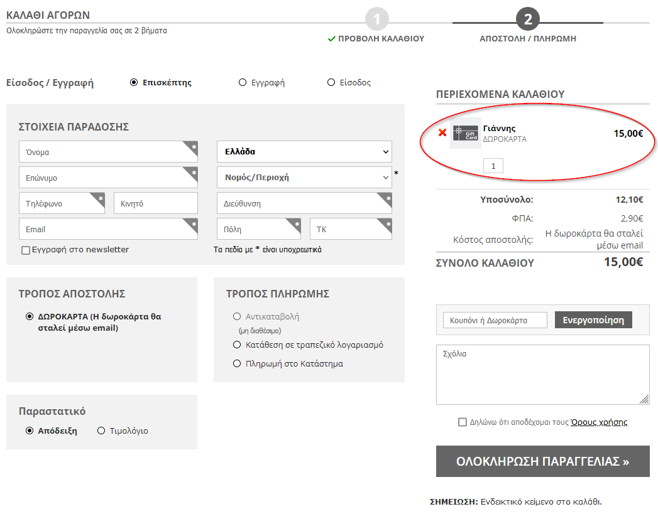Accept terms of use checkbox
Screen dimensions: 658x514
(x=463, y=422)
